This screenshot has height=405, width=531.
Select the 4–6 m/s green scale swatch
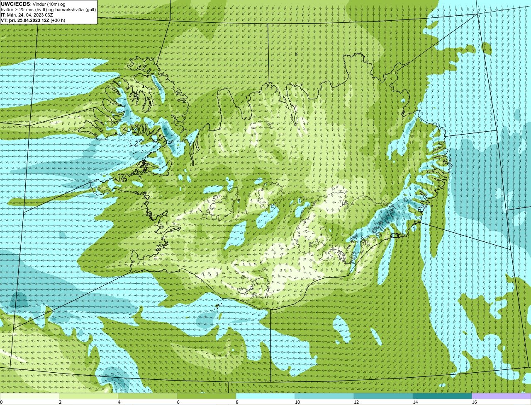(x=147, y=396)
